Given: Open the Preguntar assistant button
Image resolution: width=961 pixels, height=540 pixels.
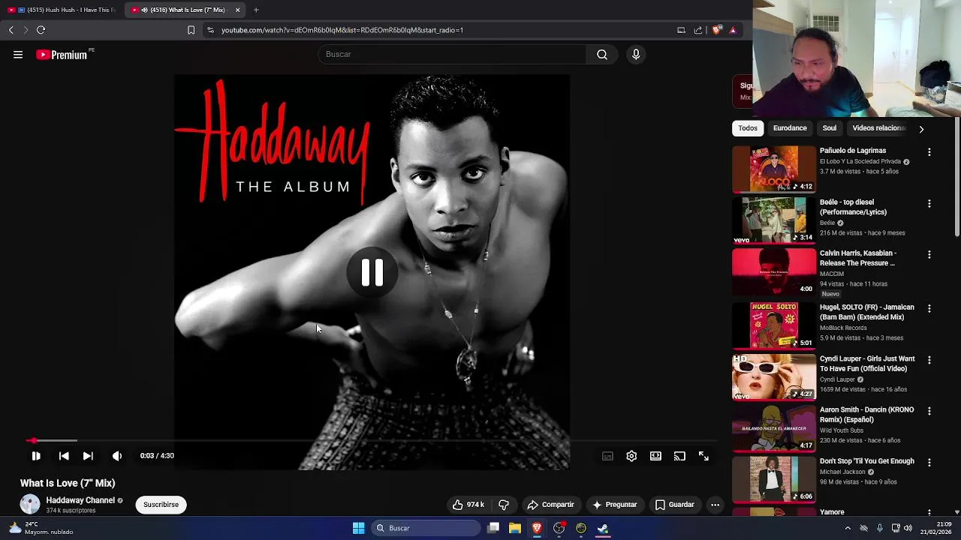Looking at the screenshot, I should pos(615,505).
